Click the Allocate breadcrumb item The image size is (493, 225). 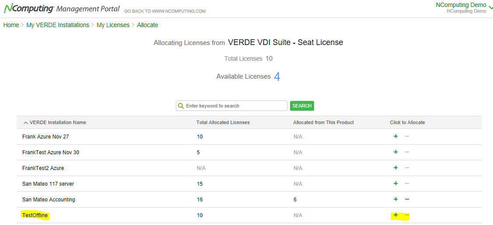tap(147, 25)
